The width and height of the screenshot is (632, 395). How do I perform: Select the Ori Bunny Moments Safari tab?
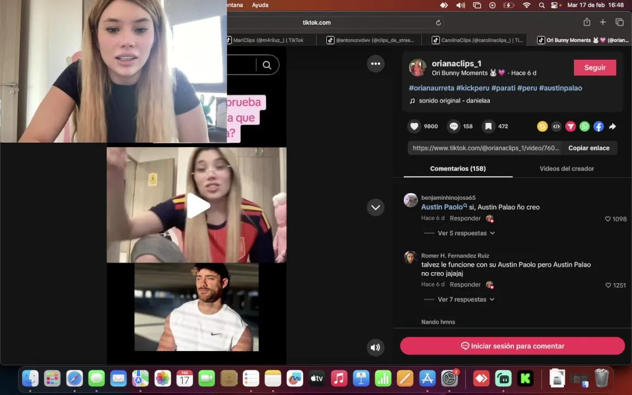[x=583, y=40]
